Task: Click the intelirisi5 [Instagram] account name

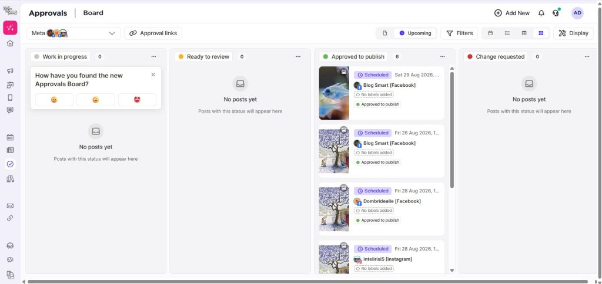Action: tap(388, 259)
